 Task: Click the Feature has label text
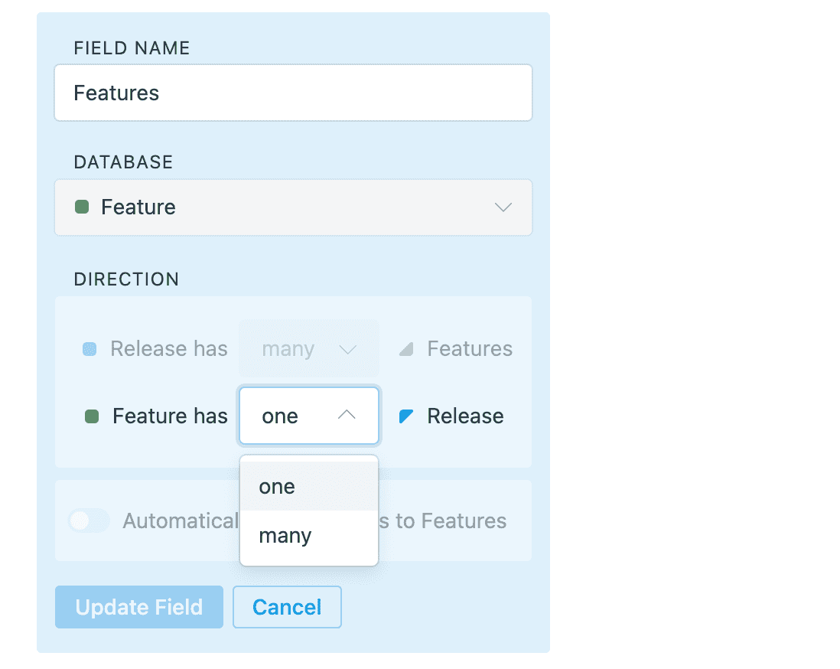[170, 416]
